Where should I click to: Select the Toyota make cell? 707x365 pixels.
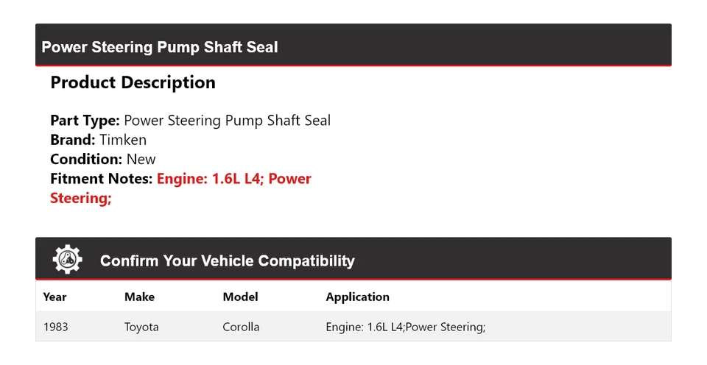coord(141,327)
